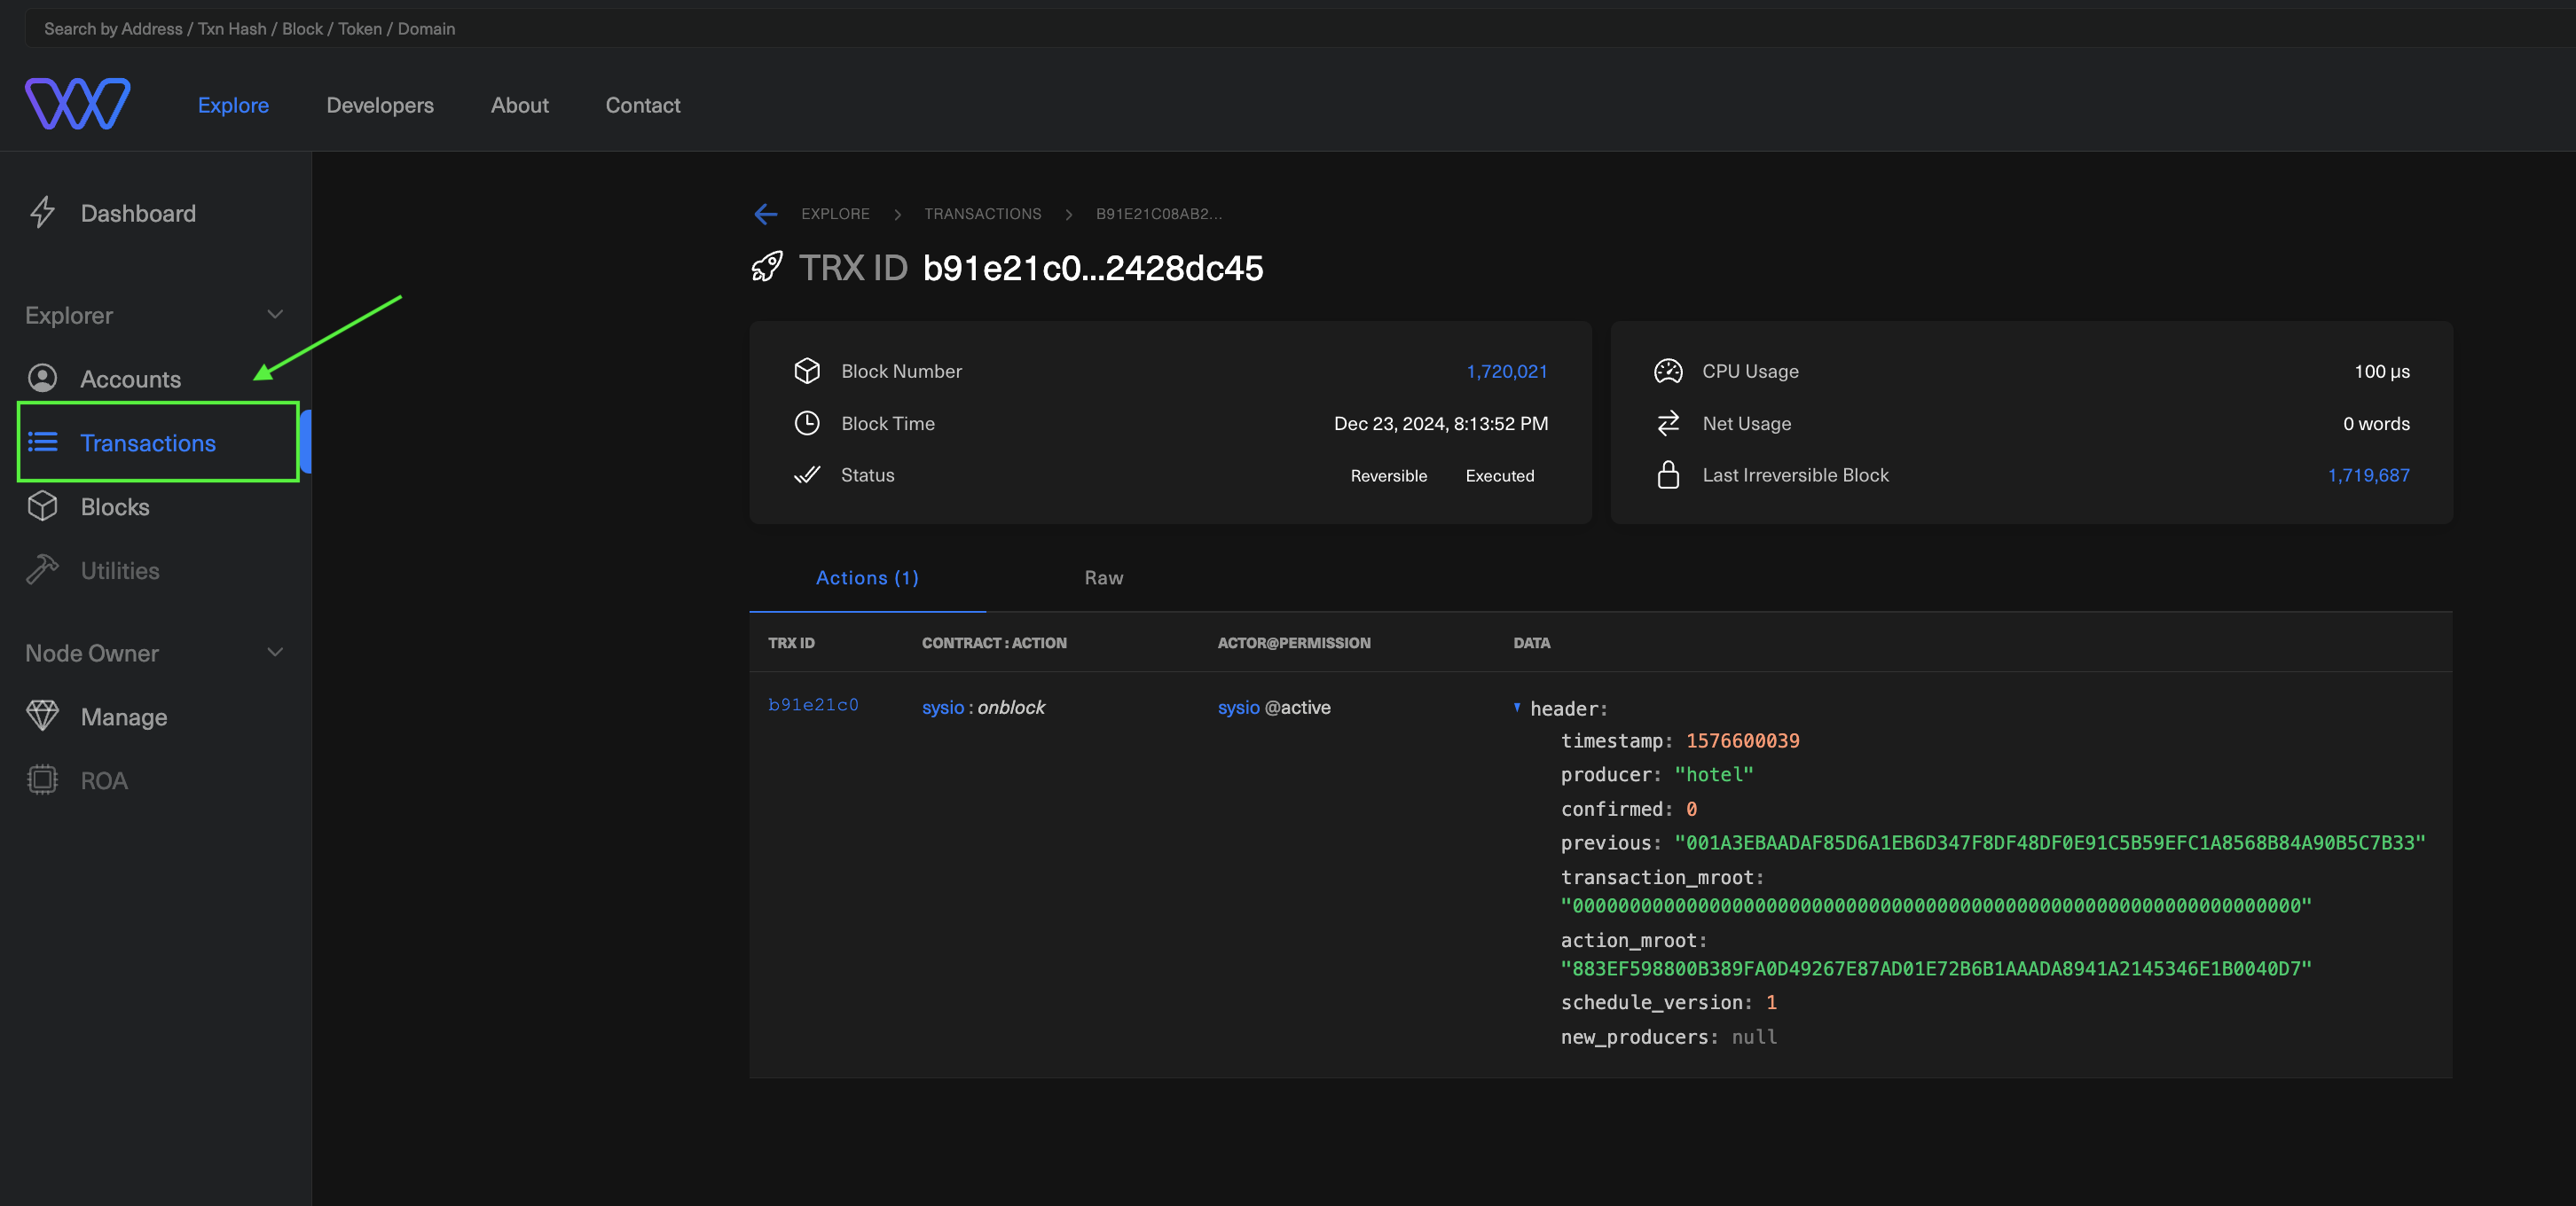Open Utilities in the sidebar

point(120,571)
